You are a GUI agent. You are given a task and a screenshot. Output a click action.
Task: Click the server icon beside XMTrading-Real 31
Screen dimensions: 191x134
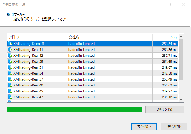(x=10, y=67)
